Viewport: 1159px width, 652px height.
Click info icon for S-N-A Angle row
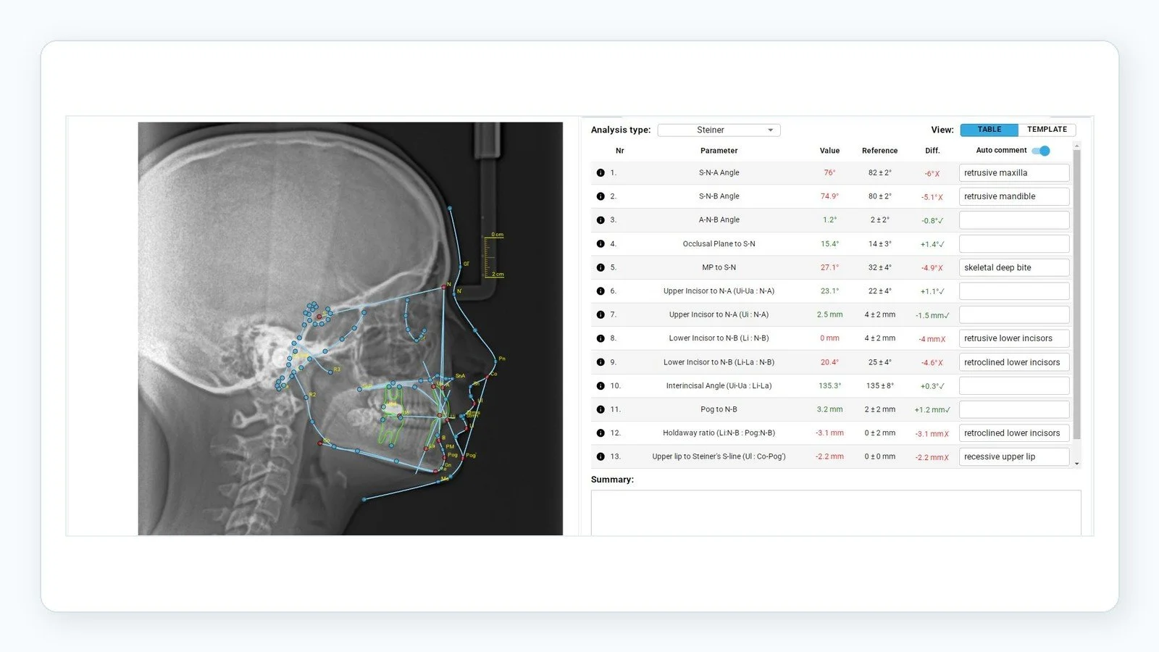(x=601, y=173)
